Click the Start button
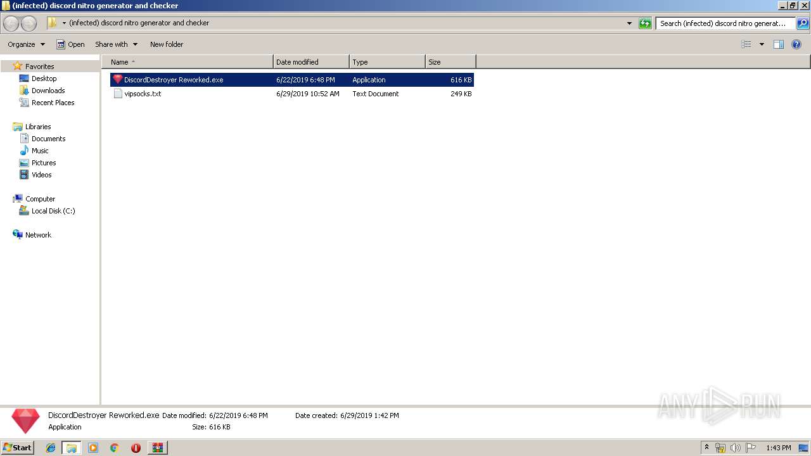 click(x=17, y=448)
